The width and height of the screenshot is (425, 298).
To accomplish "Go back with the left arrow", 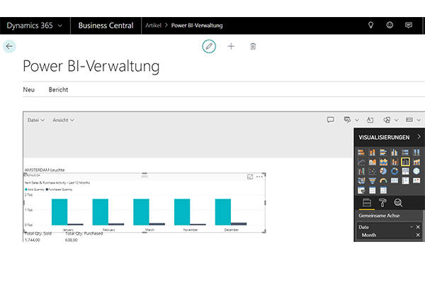I will click(x=9, y=46).
